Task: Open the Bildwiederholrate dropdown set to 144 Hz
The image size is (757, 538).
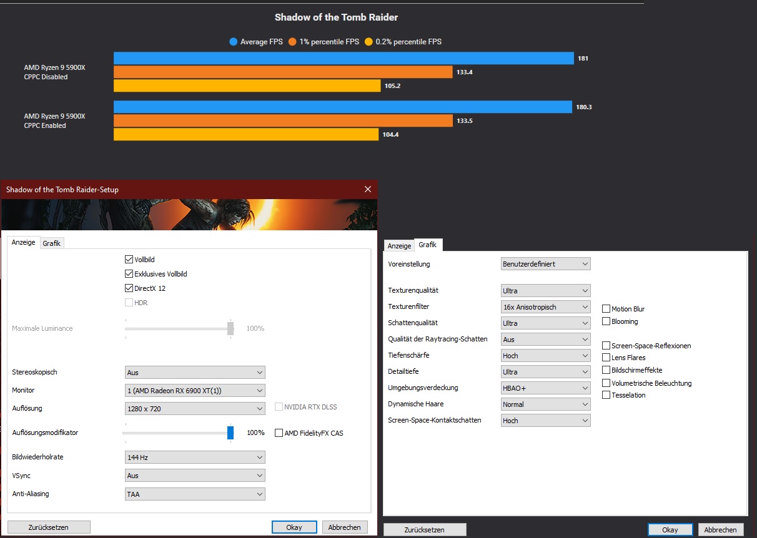Action: pos(195,457)
